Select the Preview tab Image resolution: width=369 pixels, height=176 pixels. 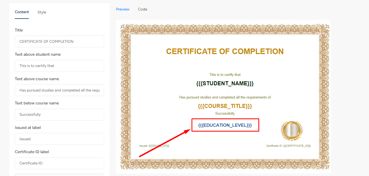(x=123, y=9)
